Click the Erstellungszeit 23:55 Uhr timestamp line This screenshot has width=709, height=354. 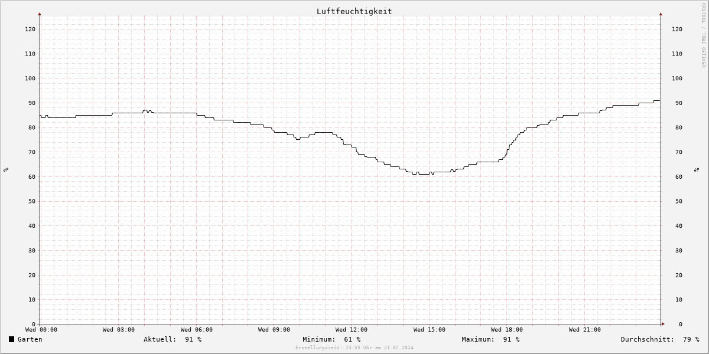[x=354, y=348]
